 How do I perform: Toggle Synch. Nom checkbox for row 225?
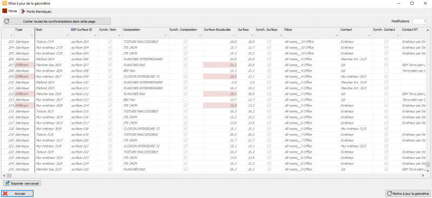coord(110,169)
